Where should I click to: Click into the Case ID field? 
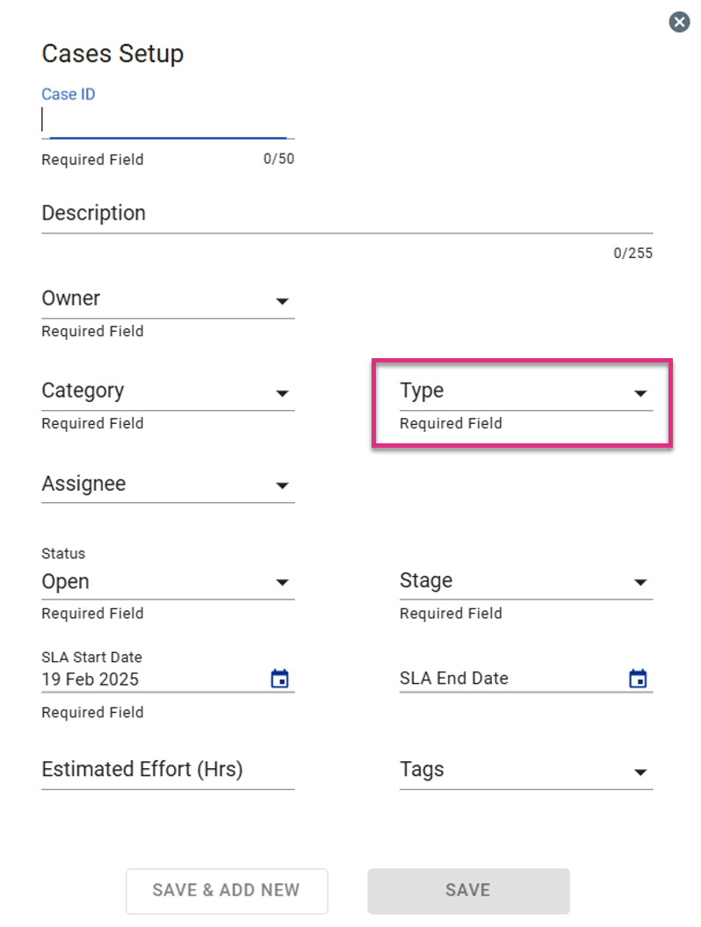(x=168, y=120)
